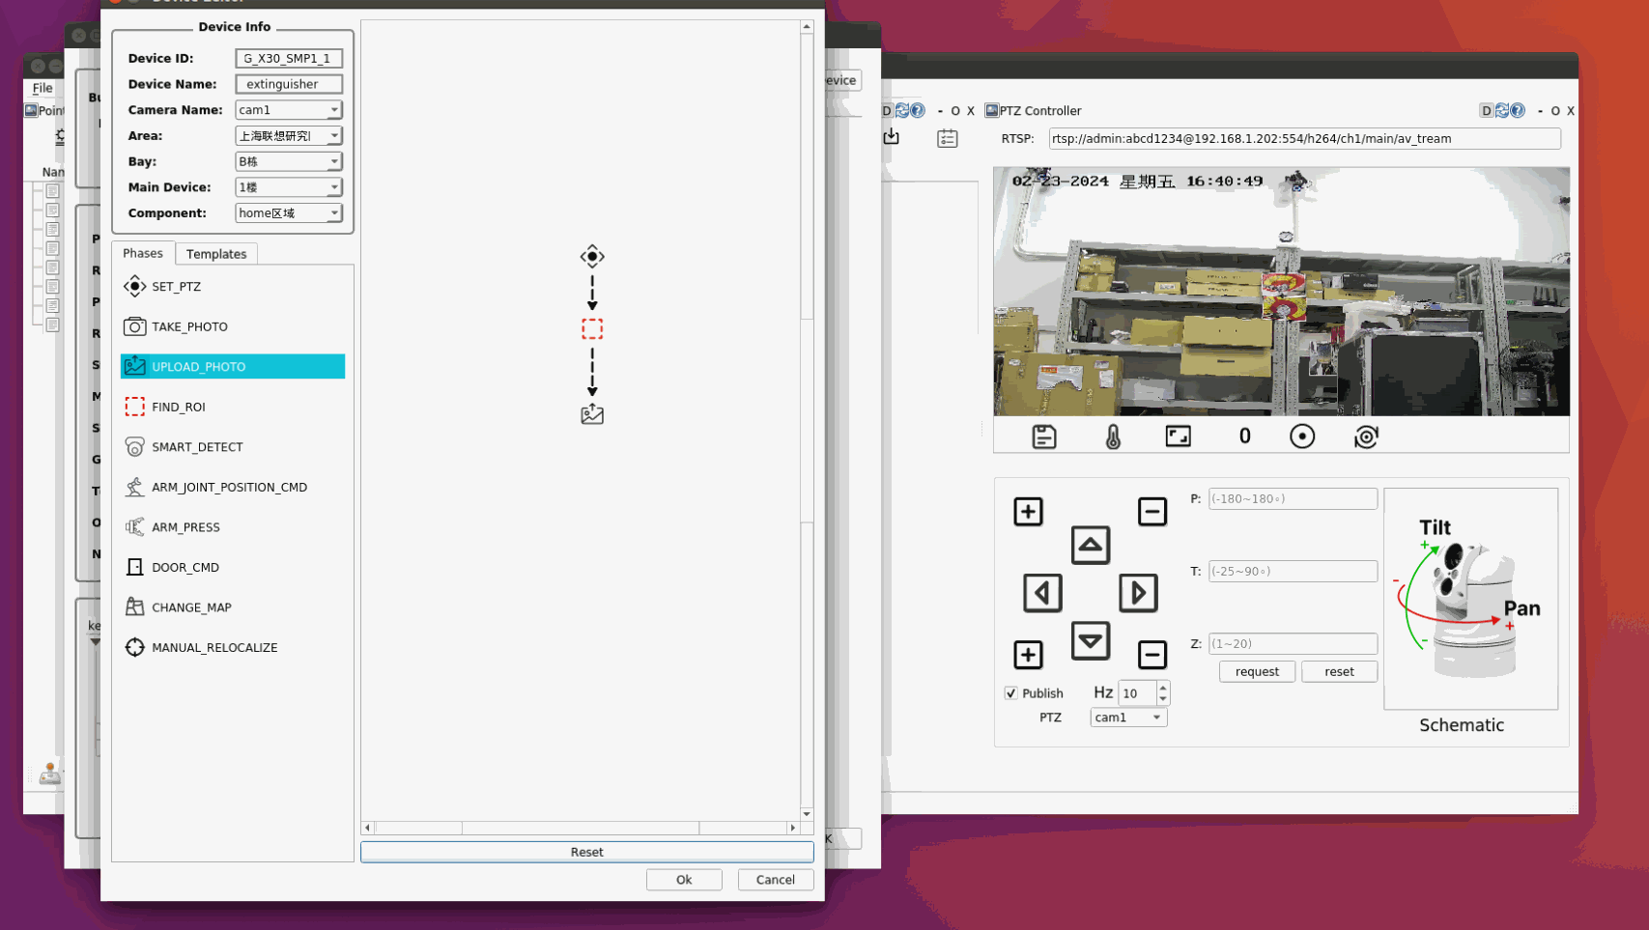Screen dimensions: 1649x930
Task: Select the FIND_ROI phase
Action: tap(178, 407)
